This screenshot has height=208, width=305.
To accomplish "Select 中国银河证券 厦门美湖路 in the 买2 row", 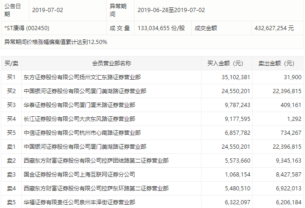I will pos(85,91).
